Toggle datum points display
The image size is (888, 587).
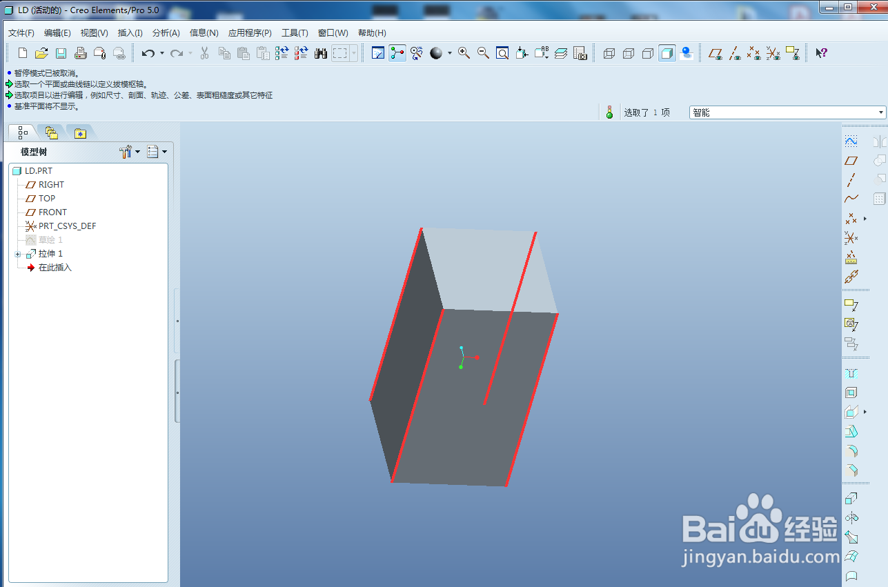pos(755,53)
